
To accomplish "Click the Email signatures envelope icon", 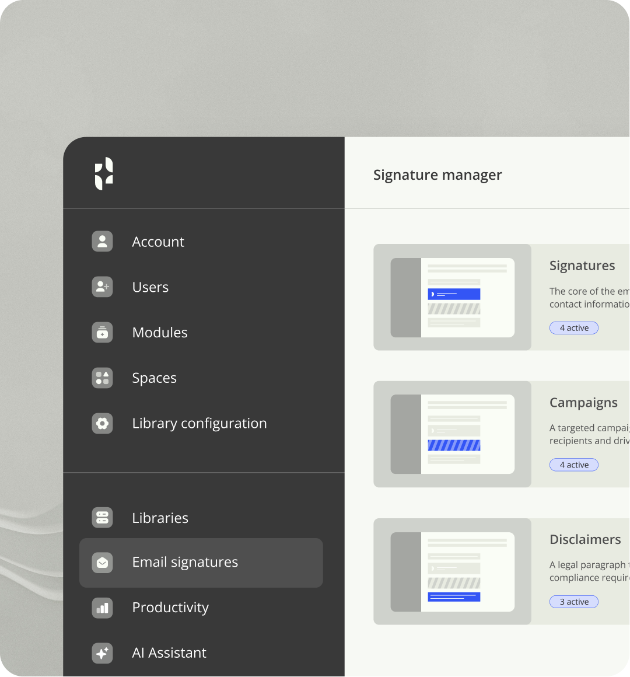I will point(102,562).
